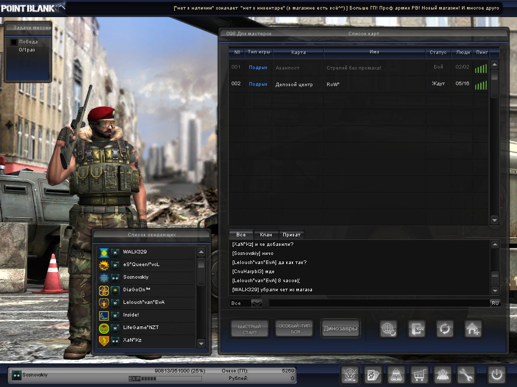Switch to the Приват chat tab

click(x=291, y=235)
